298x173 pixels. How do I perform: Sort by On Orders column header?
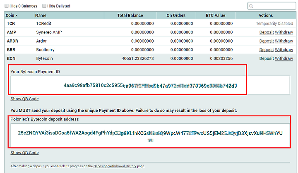click(x=176, y=15)
